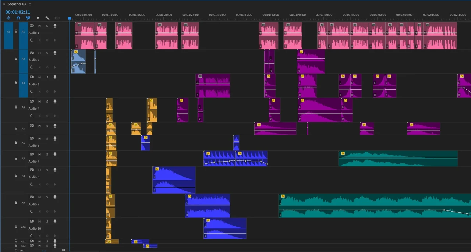Solo the Audio 10 track
Screen dimensions: 471x252
47,221
